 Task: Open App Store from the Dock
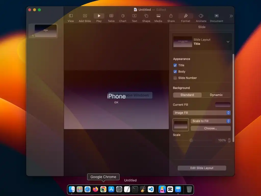tap(111, 189)
